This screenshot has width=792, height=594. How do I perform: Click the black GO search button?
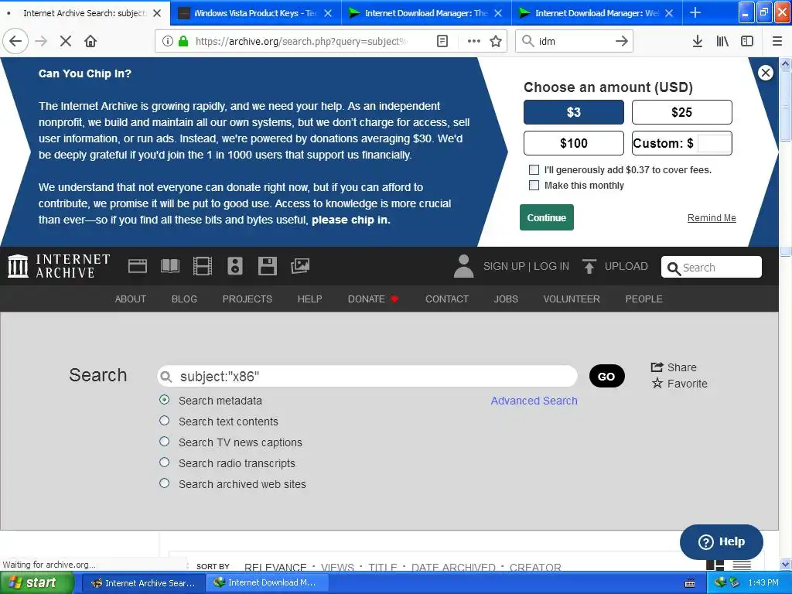tap(606, 377)
